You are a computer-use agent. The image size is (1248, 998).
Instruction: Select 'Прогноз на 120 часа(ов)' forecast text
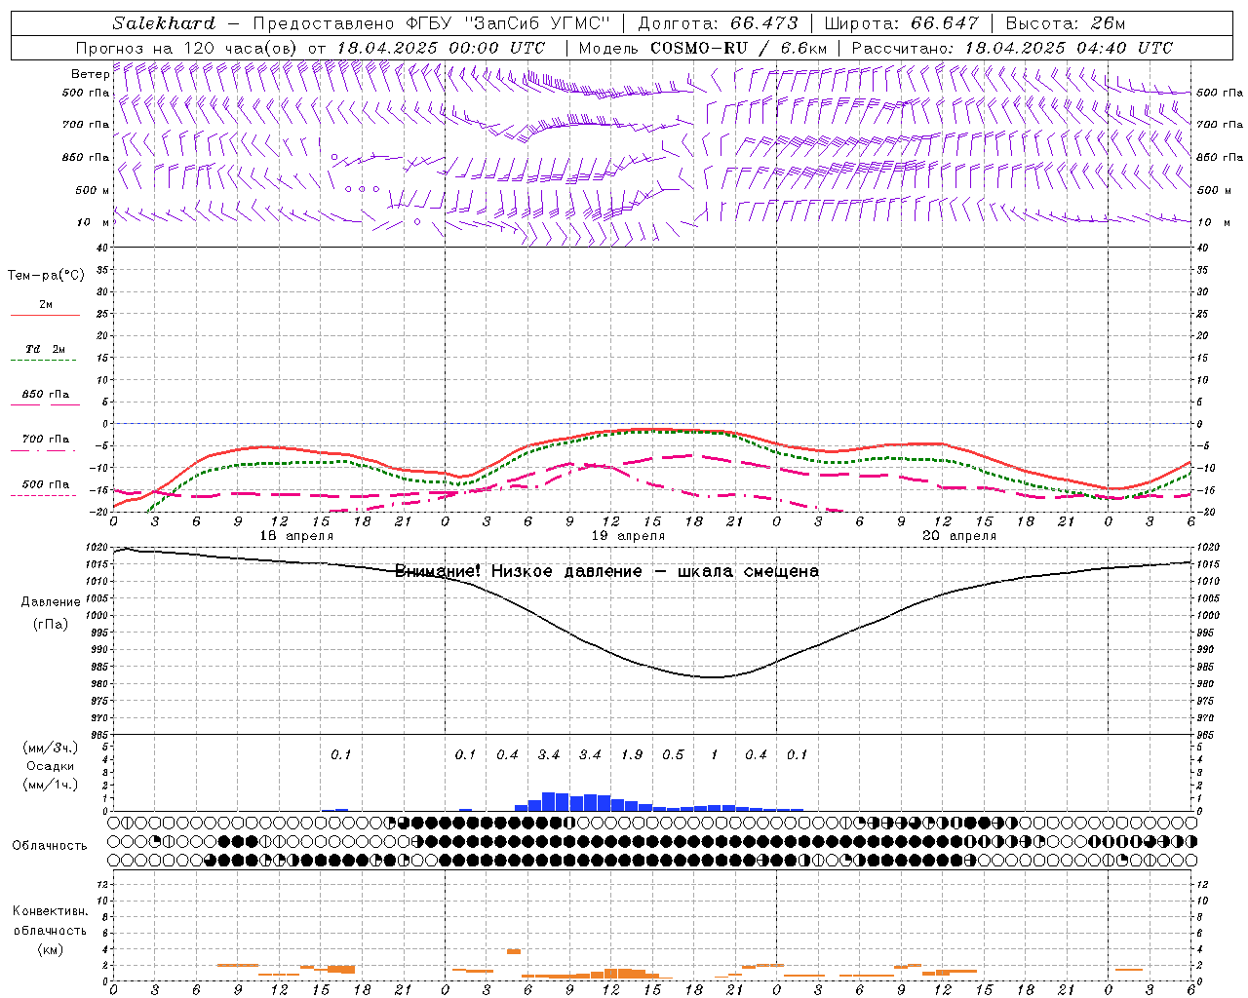pyautogui.click(x=188, y=48)
